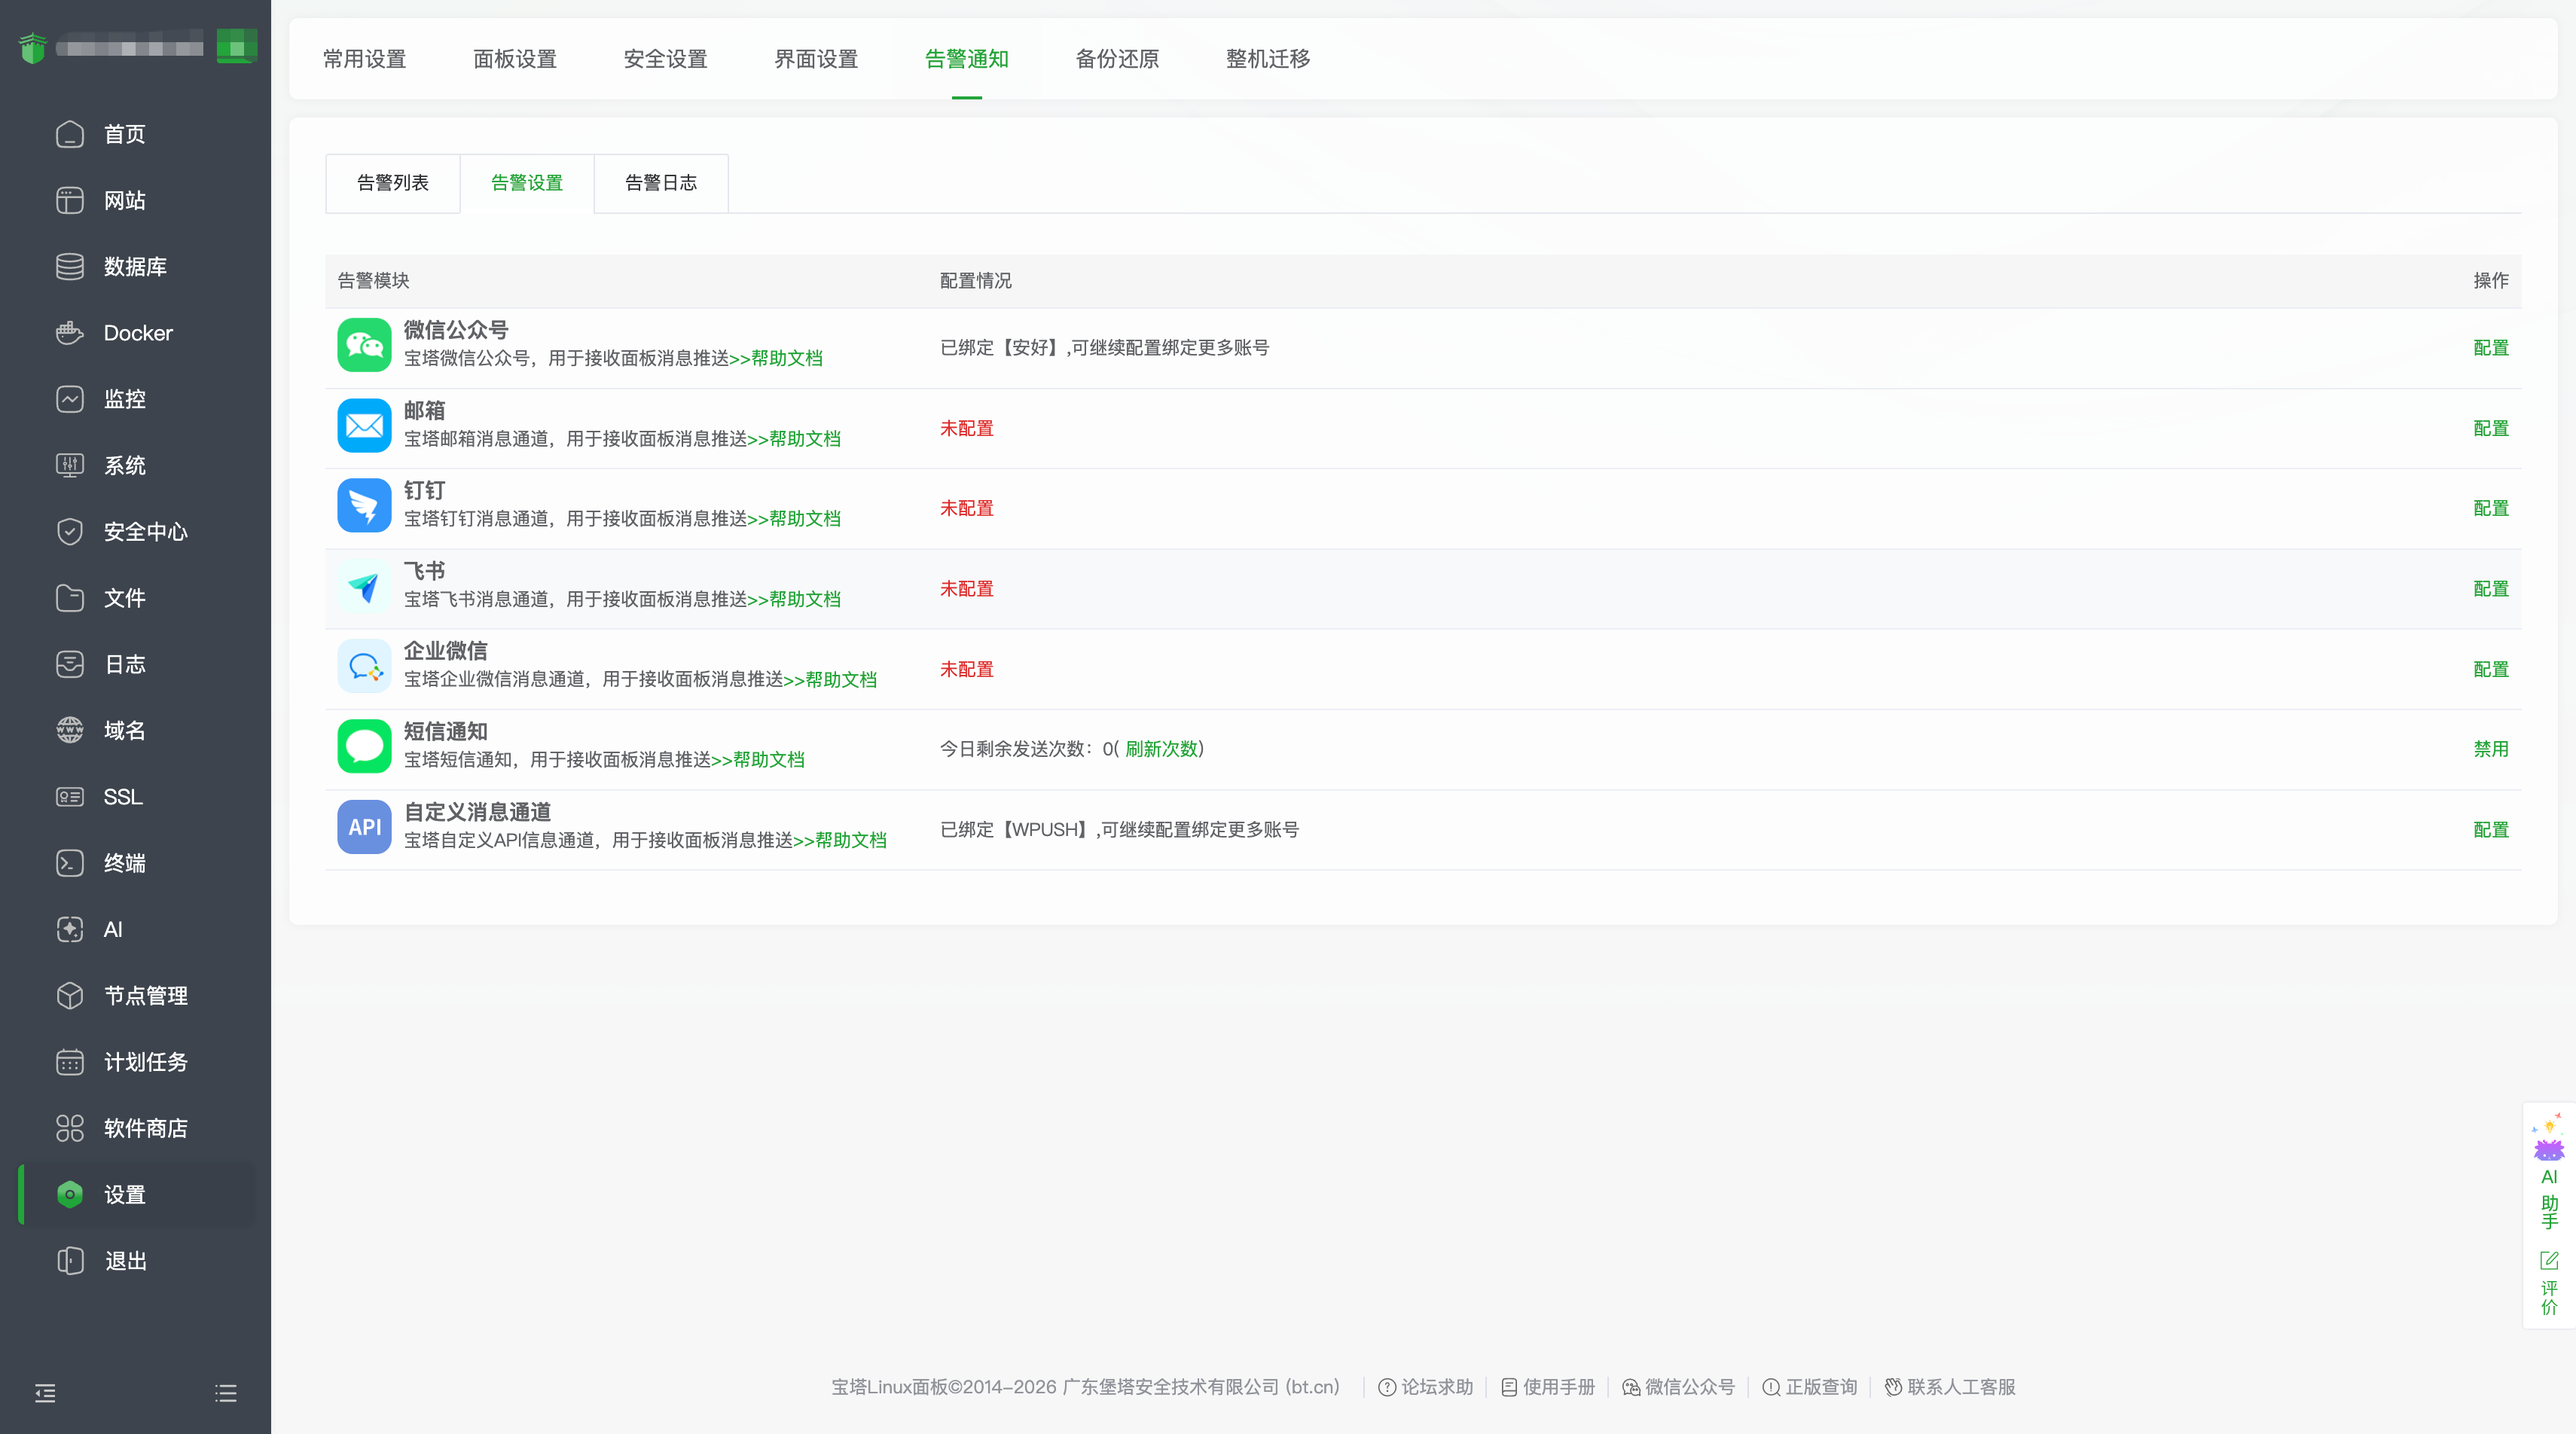Open 论坛求助 footer link
This screenshot has height=1434, width=2576.
pyautogui.click(x=1426, y=1387)
